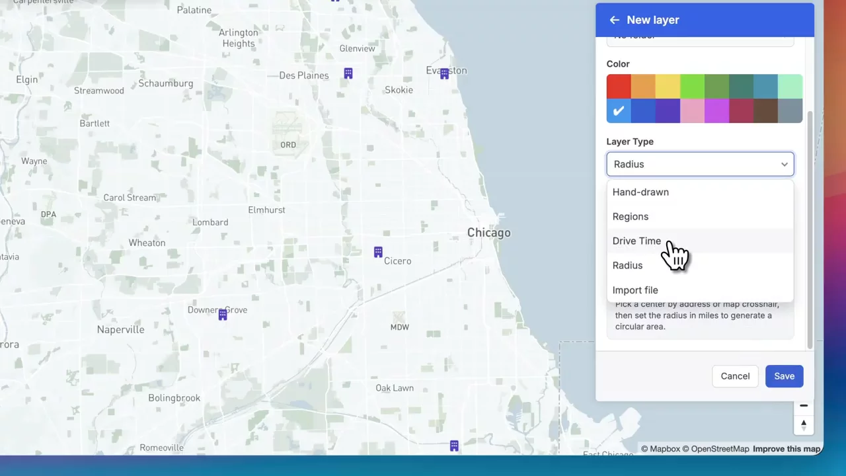Select the building marker at Downers Grove
The image size is (846, 476).
[223, 315]
